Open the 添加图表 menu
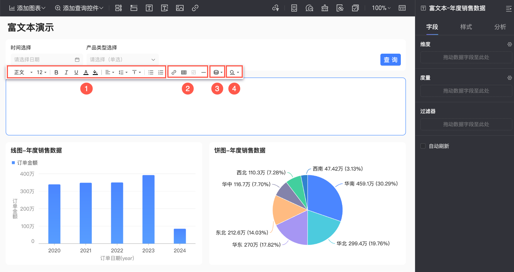 pyautogui.click(x=27, y=8)
